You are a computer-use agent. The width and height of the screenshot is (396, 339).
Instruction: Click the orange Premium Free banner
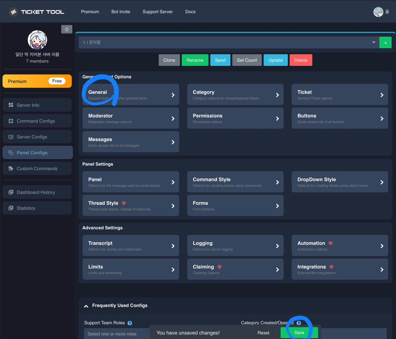tap(37, 81)
